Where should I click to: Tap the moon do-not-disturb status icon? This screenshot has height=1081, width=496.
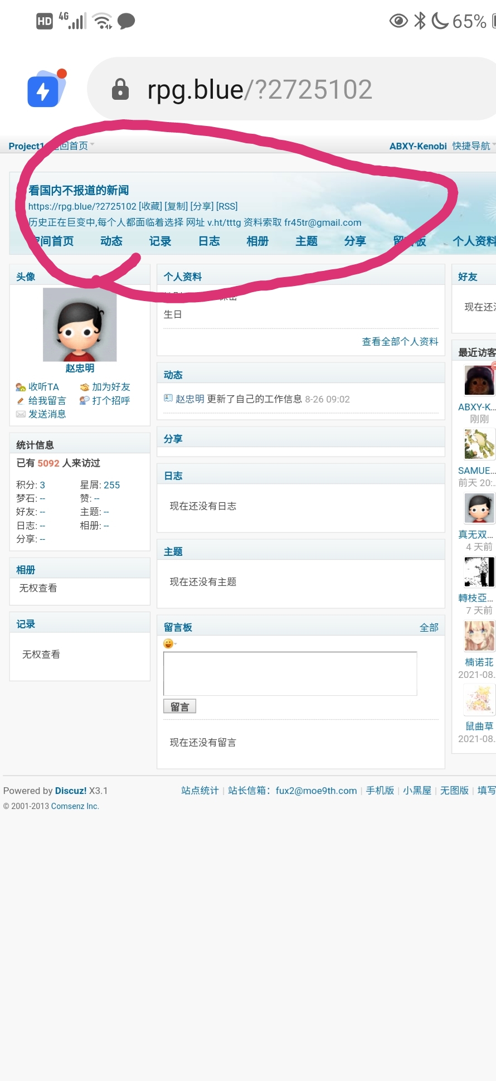440,21
